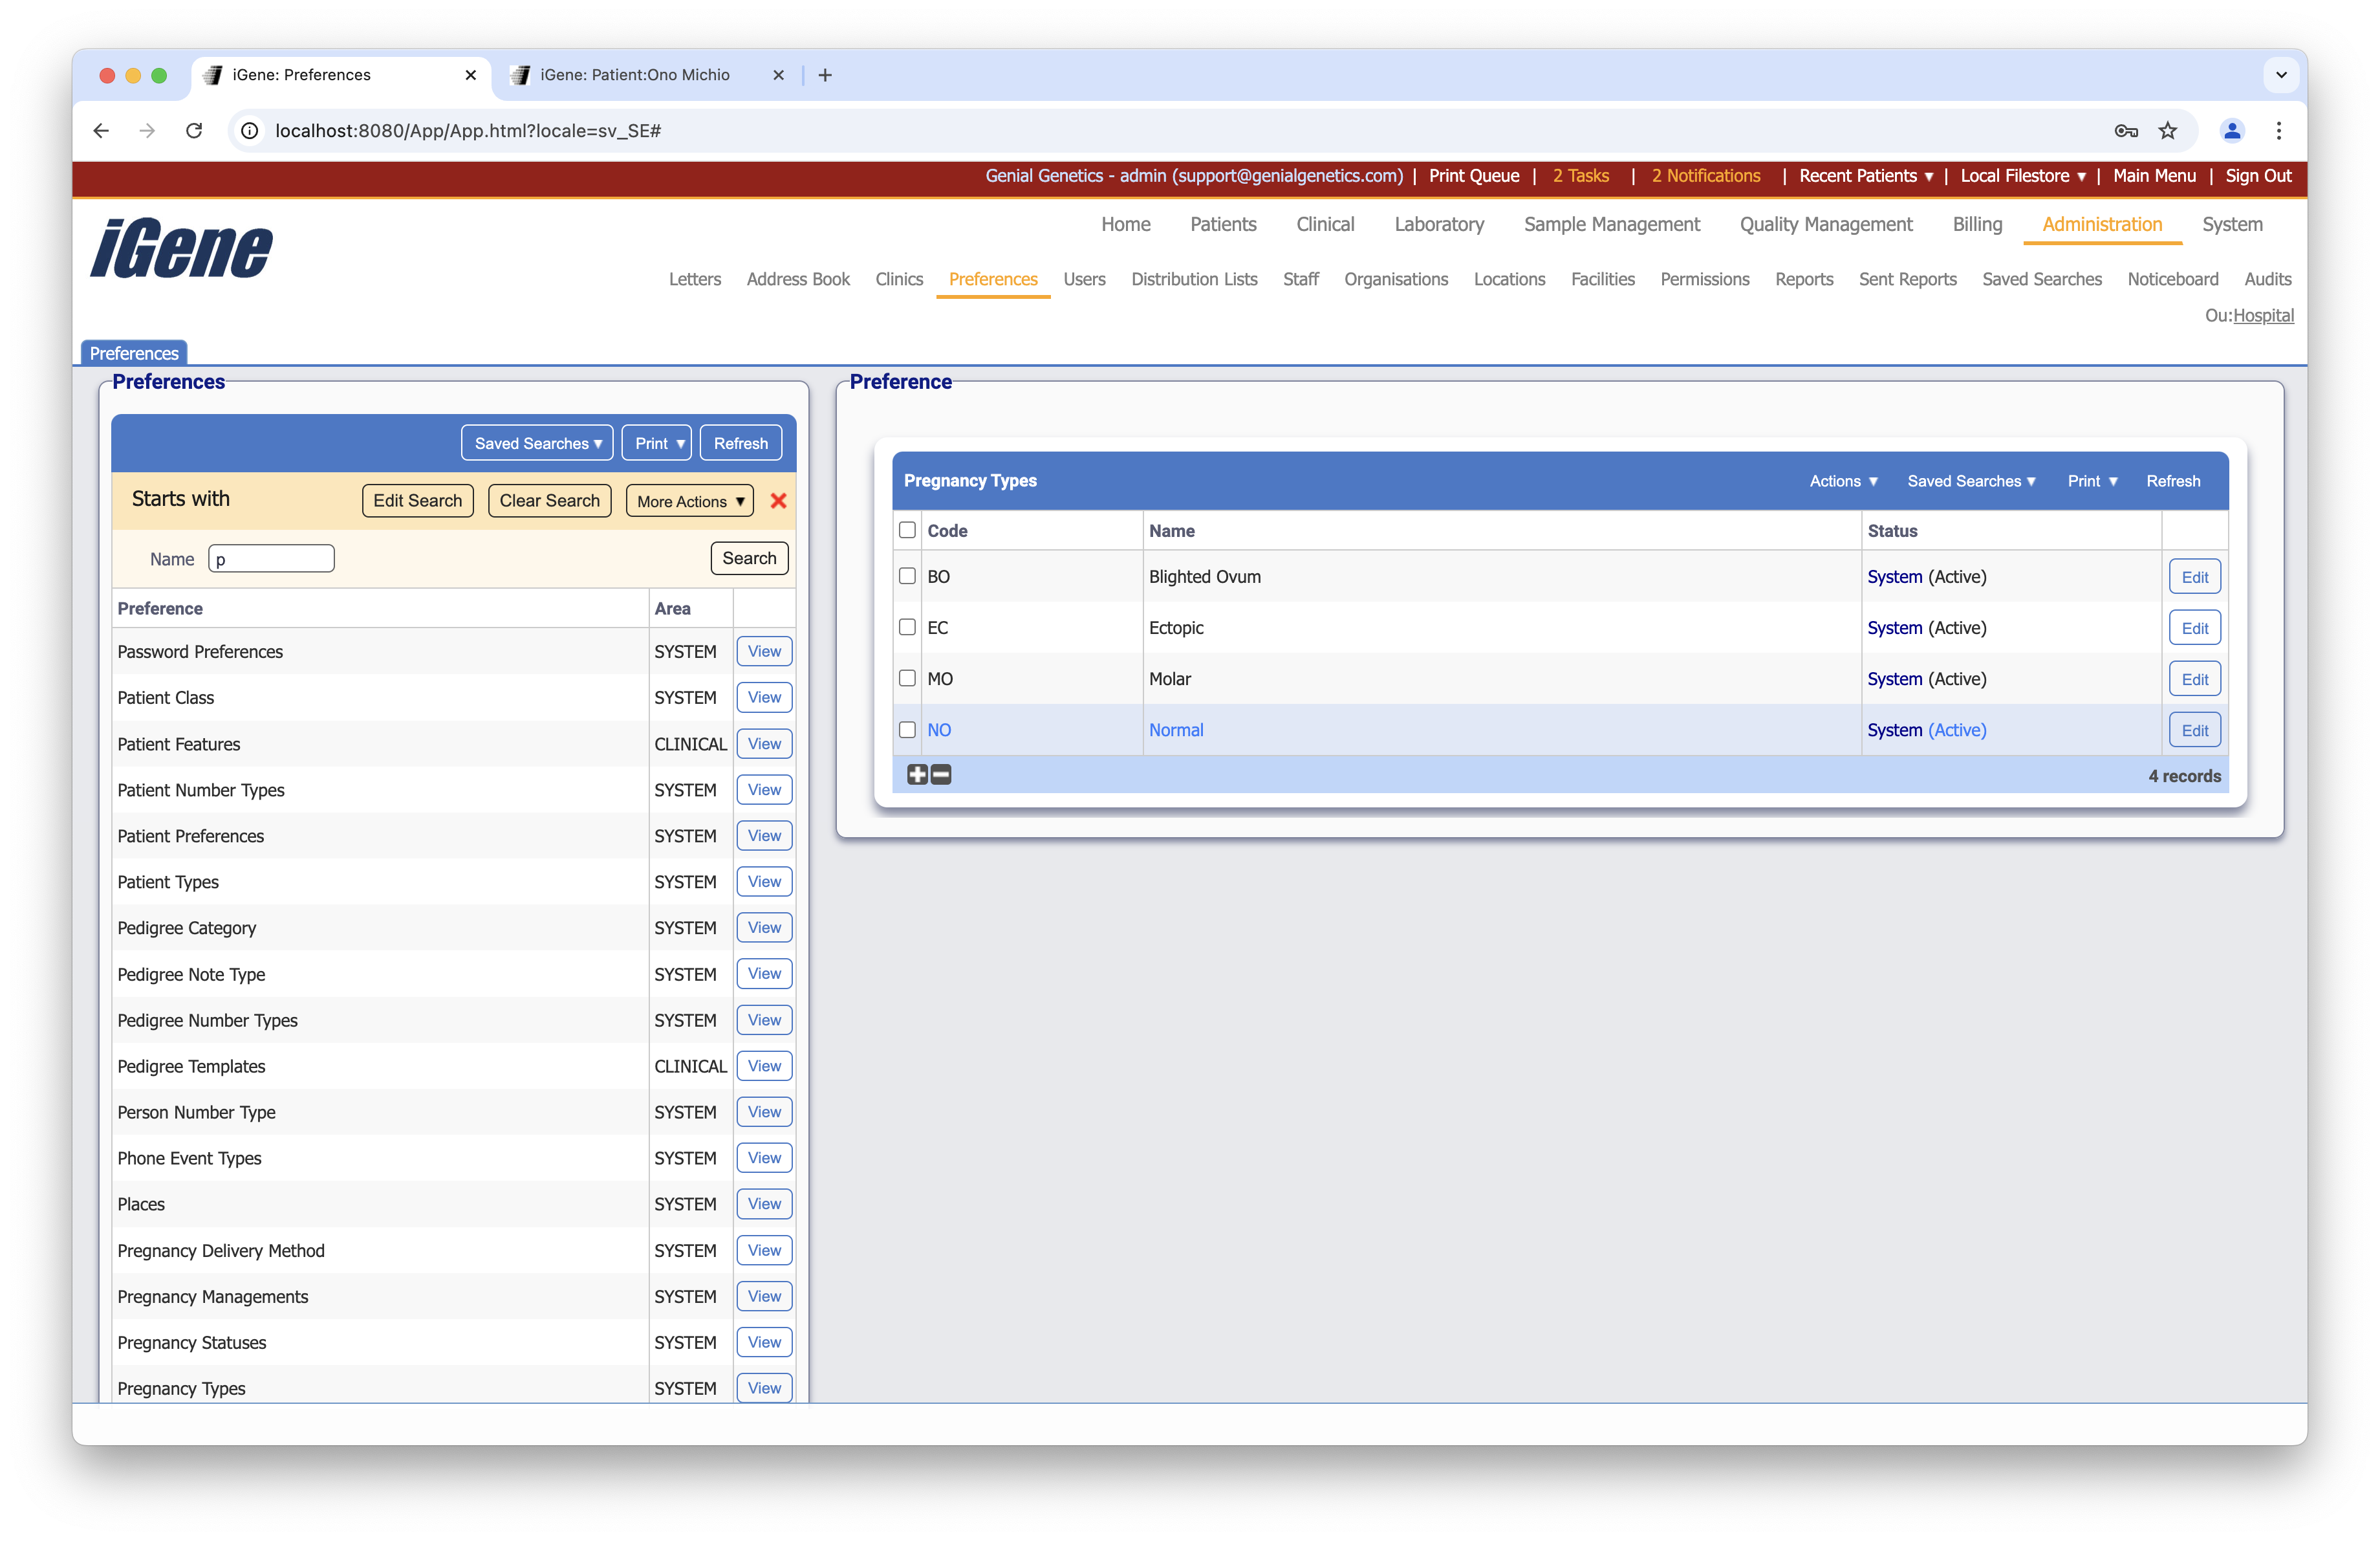Click the Name search input field

tap(271, 559)
